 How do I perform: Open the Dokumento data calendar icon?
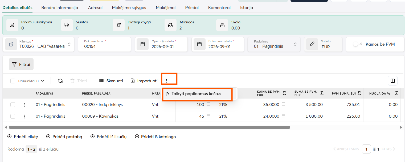[x=199, y=44]
